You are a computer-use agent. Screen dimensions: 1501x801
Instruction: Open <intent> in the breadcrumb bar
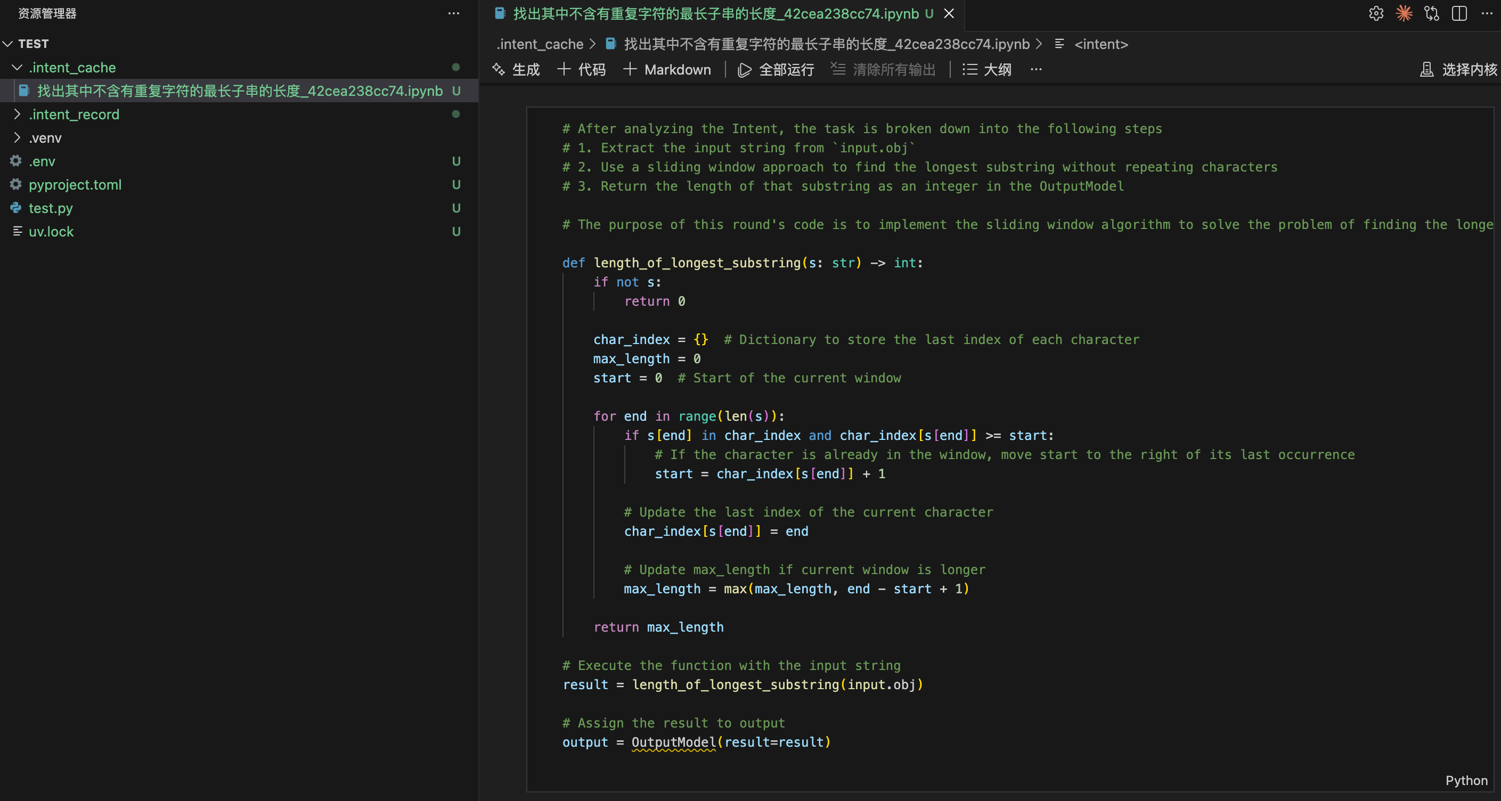tap(1100, 44)
